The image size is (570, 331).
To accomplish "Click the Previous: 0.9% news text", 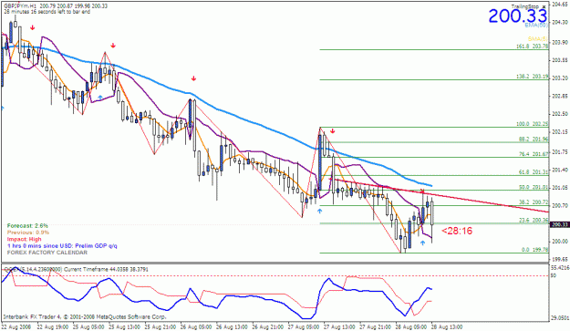I will [x=28, y=233].
